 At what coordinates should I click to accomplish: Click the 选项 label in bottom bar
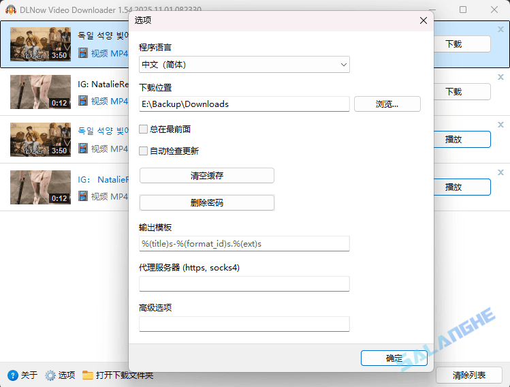pos(67,375)
